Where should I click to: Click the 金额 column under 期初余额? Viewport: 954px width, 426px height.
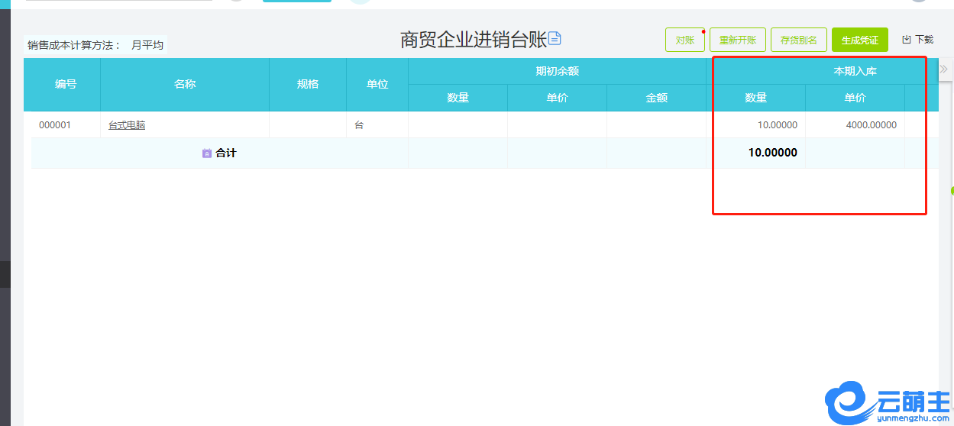coord(656,98)
